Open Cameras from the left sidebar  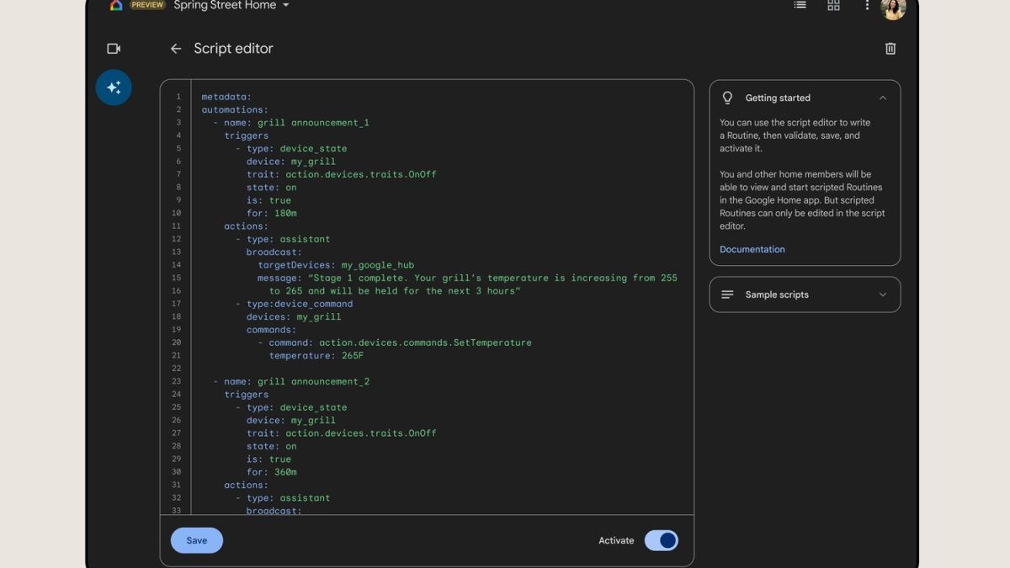coord(114,49)
